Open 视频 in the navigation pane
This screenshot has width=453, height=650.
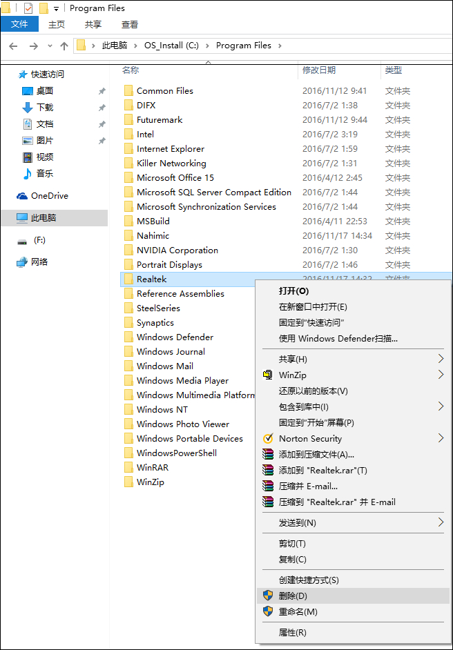38,157
